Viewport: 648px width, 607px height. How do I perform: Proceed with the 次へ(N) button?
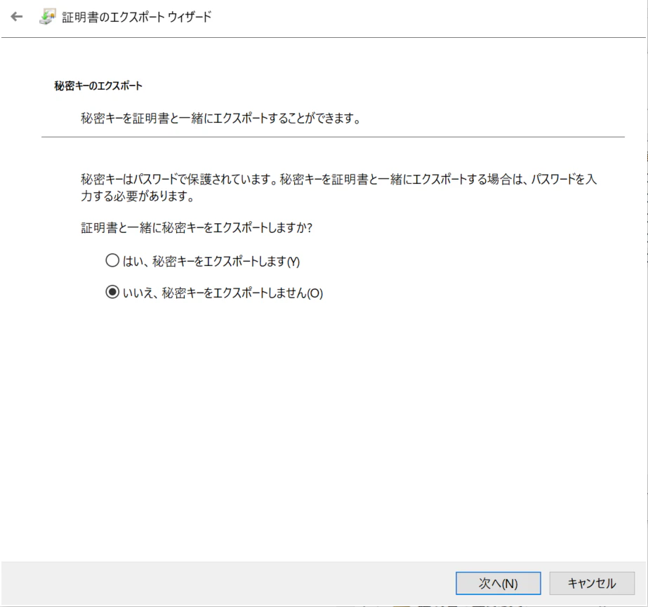coord(498,583)
